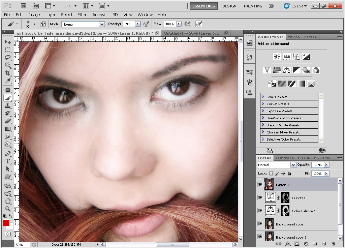The height and width of the screenshot is (248, 345).
Task: Click the delete layer trash icon
Action: [x=333, y=243]
